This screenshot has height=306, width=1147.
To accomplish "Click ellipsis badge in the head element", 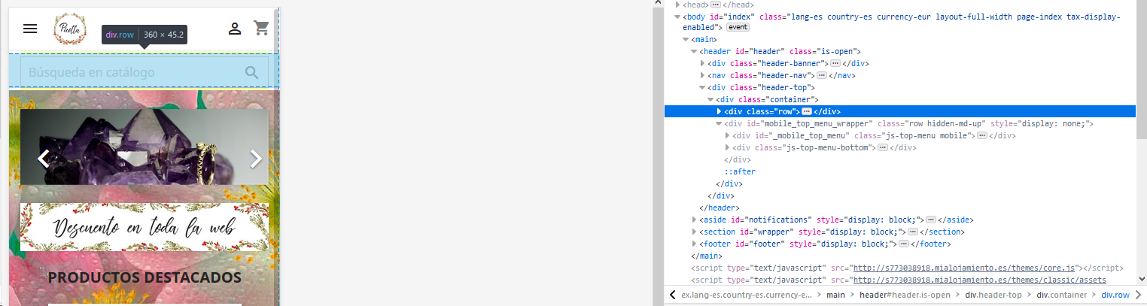I will point(715,4).
